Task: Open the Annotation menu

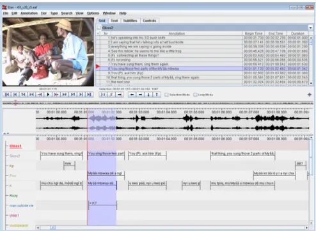Action: pyautogui.click(x=29, y=13)
